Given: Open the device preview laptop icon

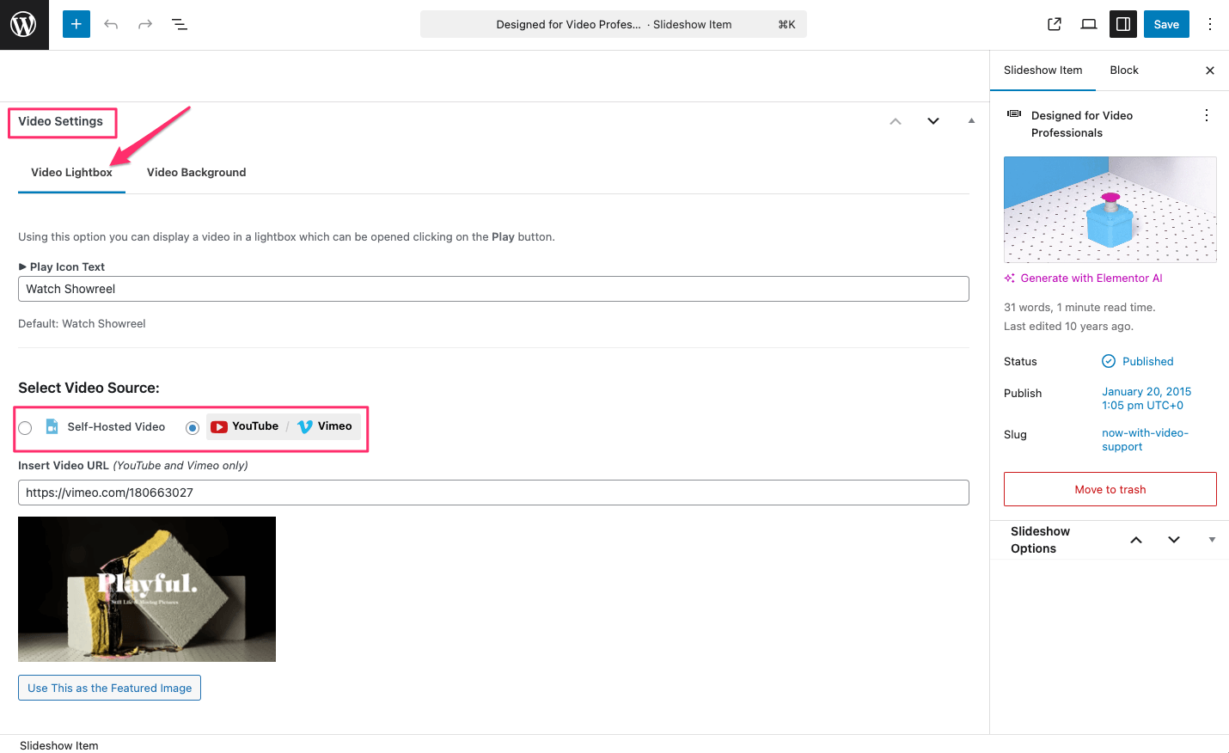Looking at the screenshot, I should pos(1089,24).
